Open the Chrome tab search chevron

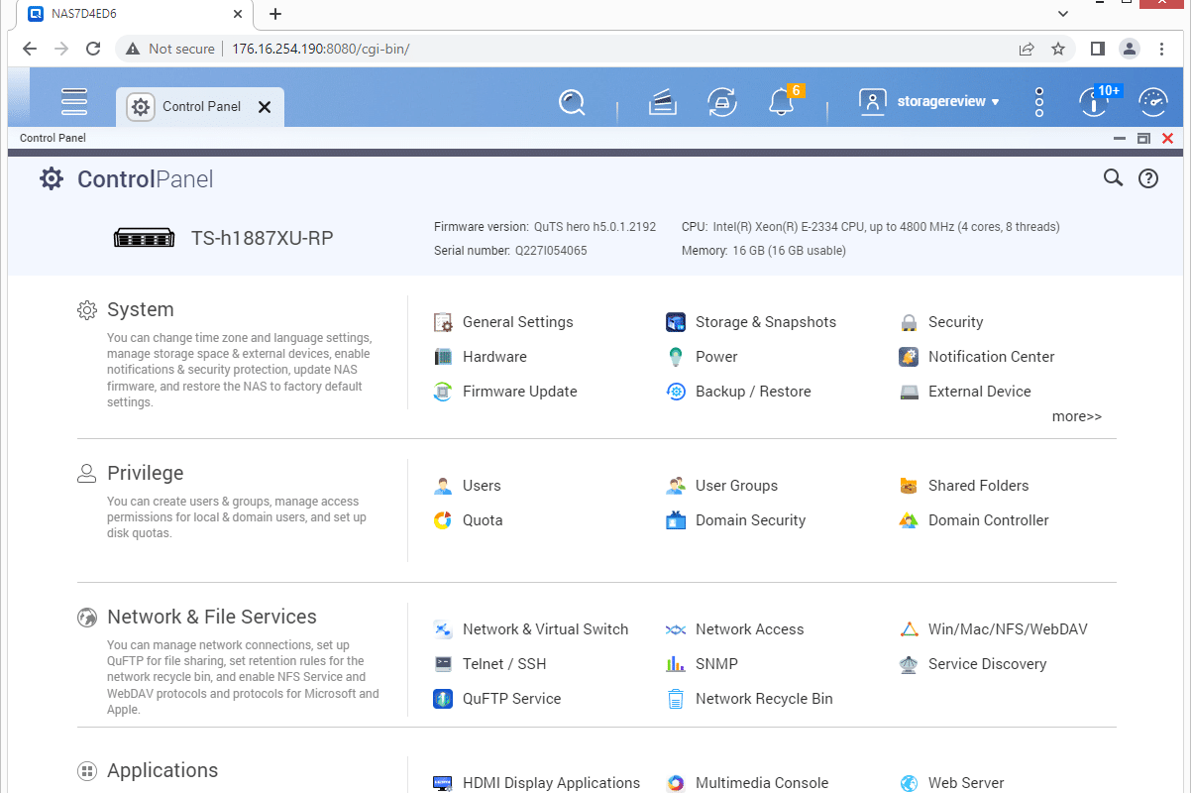(x=1063, y=14)
